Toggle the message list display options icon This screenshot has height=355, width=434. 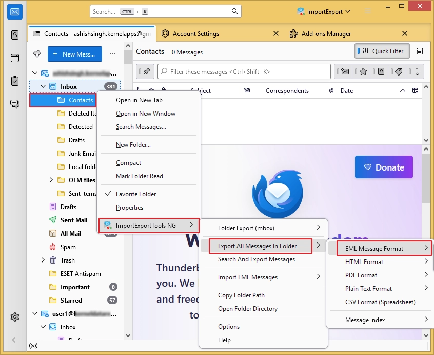[x=420, y=51]
